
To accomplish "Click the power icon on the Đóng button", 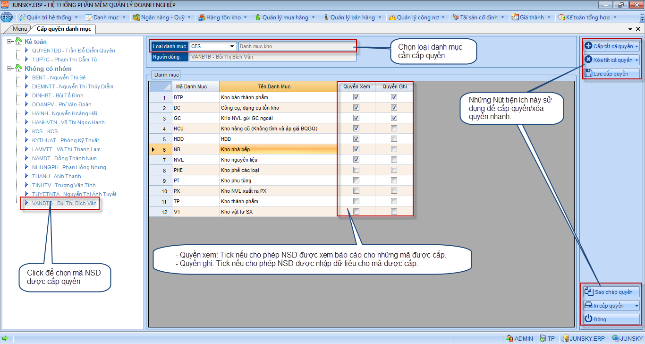I will pyautogui.click(x=588, y=319).
